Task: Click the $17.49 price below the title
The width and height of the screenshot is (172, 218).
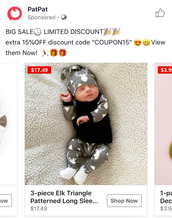Action: (39, 209)
